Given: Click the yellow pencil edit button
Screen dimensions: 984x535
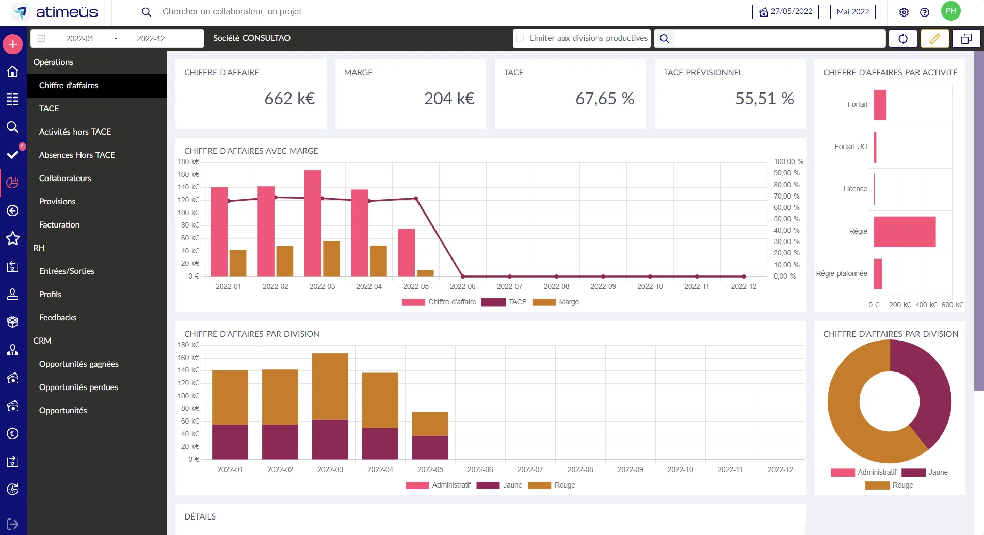Looking at the screenshot, I should [934, 39].
